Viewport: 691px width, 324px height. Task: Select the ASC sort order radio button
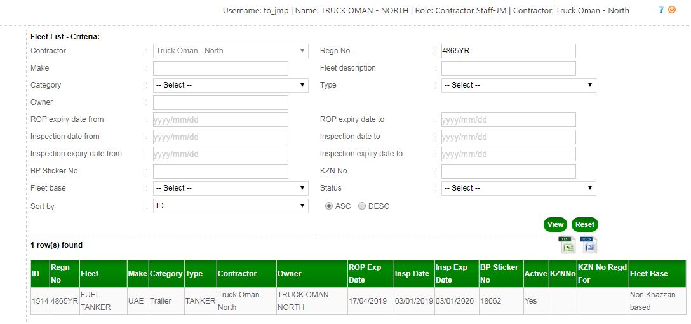click(x=329, y=206)
